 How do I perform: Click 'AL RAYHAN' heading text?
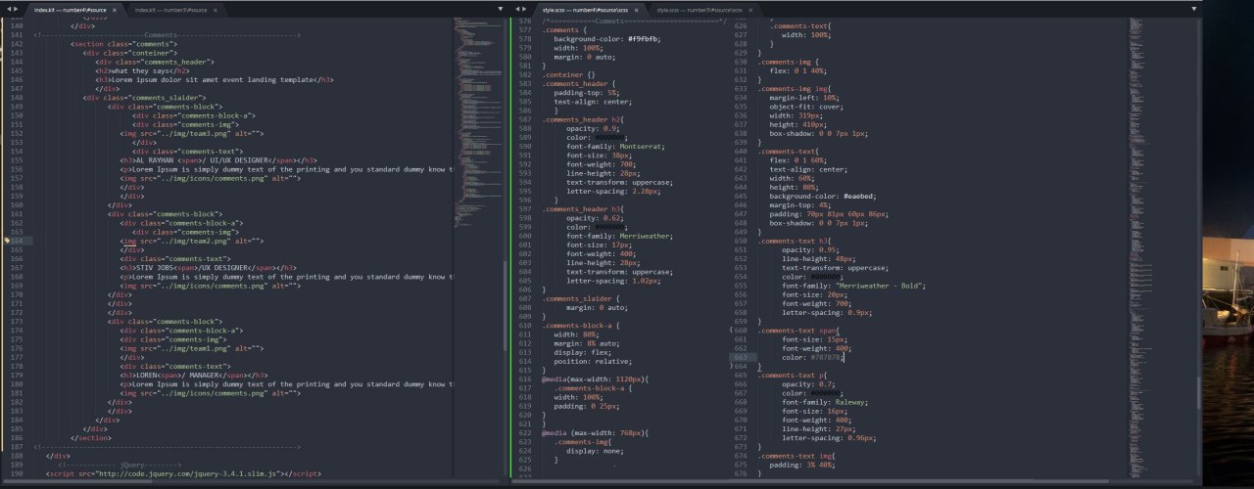157,160
